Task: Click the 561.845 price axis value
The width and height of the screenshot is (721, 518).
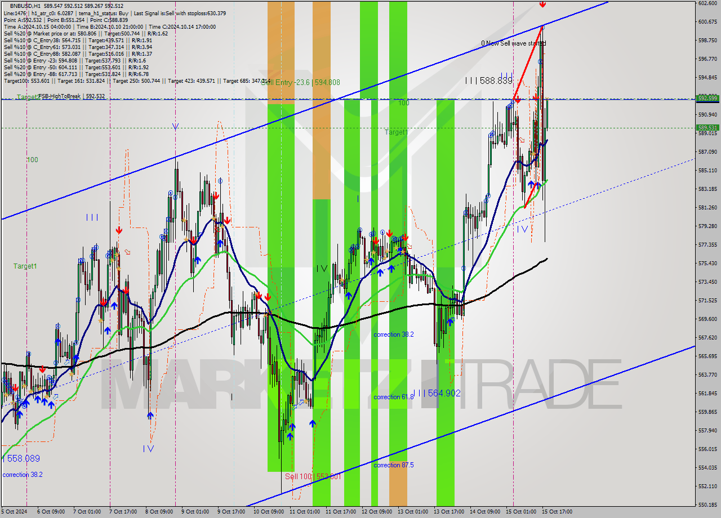Action: (707, 394)
